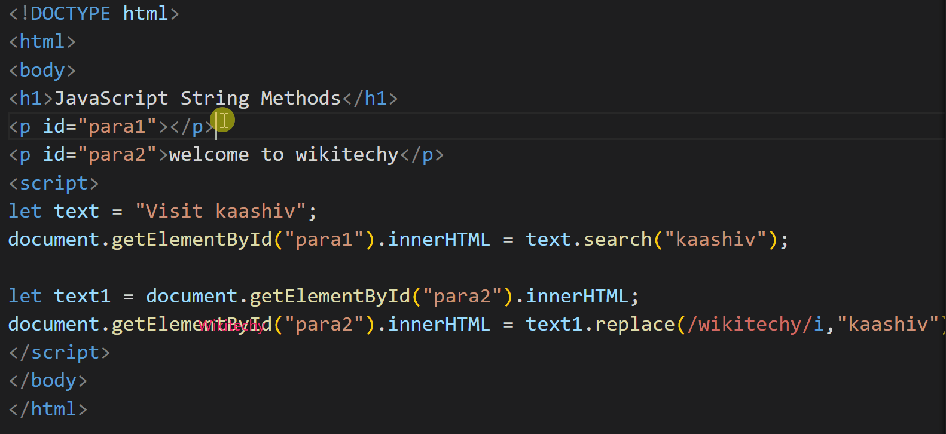Click the text1 variable declaration name

[83, 296]
